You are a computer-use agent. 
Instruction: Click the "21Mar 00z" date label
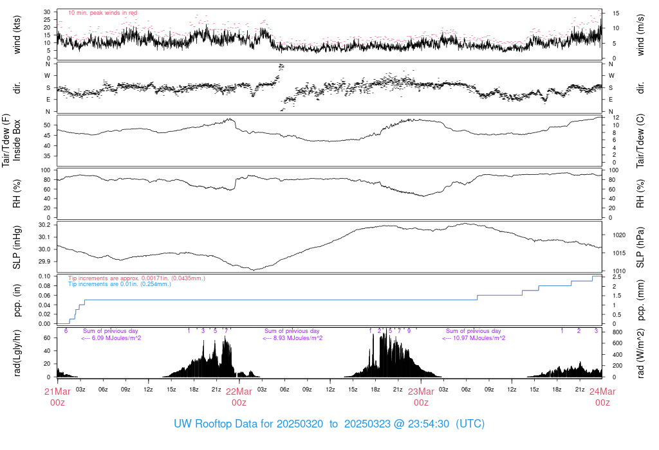click(57, 397)
